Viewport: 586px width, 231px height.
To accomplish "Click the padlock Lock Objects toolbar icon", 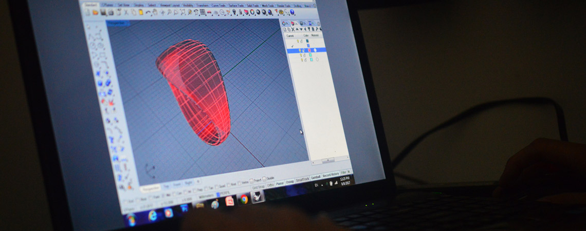I will [240, 12].
